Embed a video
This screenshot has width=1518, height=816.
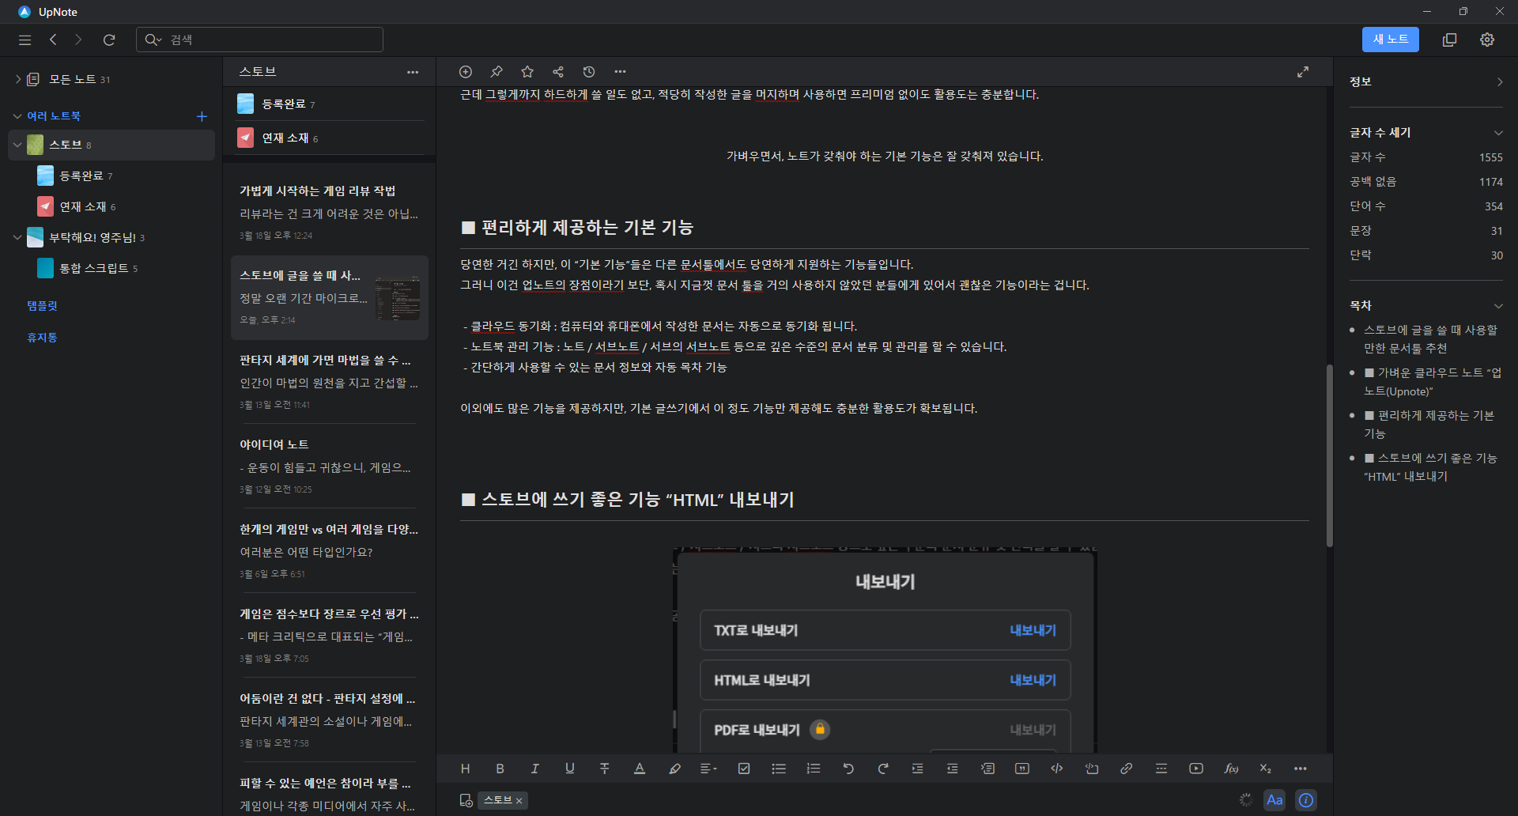(x=1196, y=769)
